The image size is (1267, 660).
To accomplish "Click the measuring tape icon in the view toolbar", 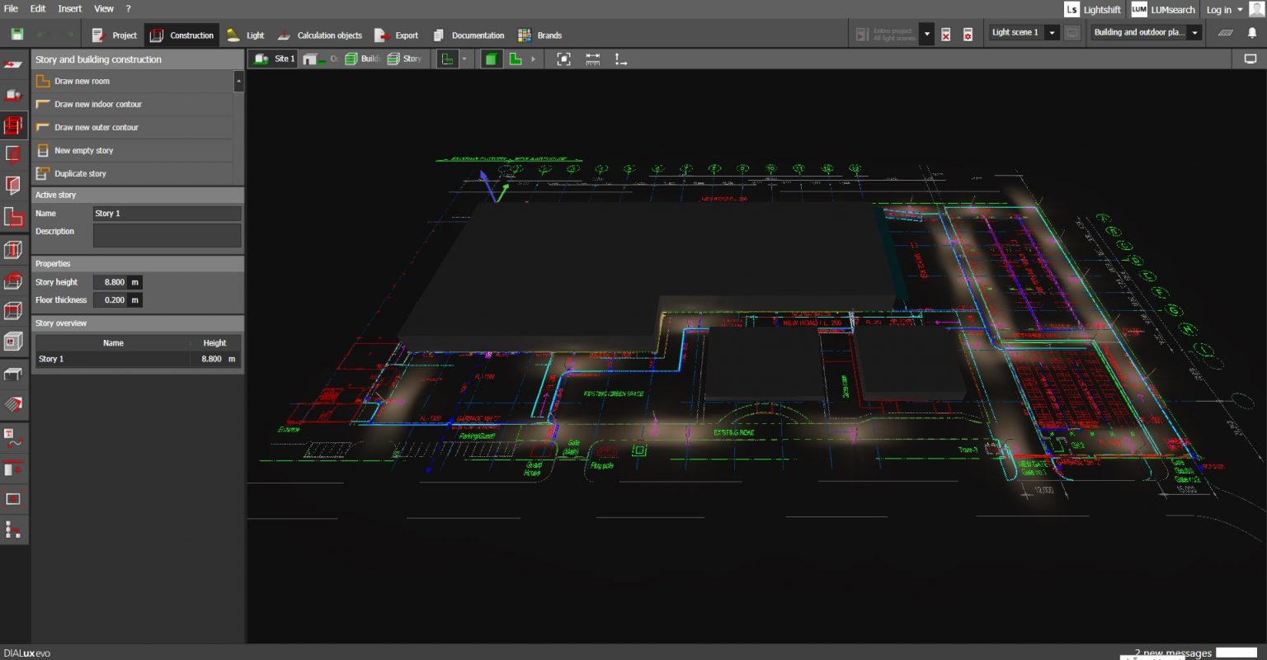I will 592,59.
